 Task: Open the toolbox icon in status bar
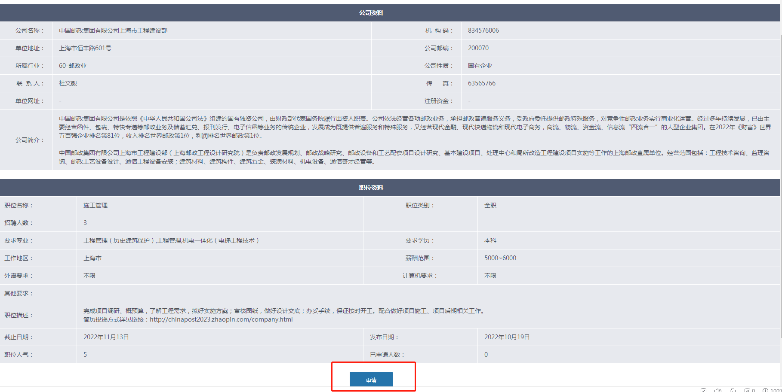(x=733, y=390)
